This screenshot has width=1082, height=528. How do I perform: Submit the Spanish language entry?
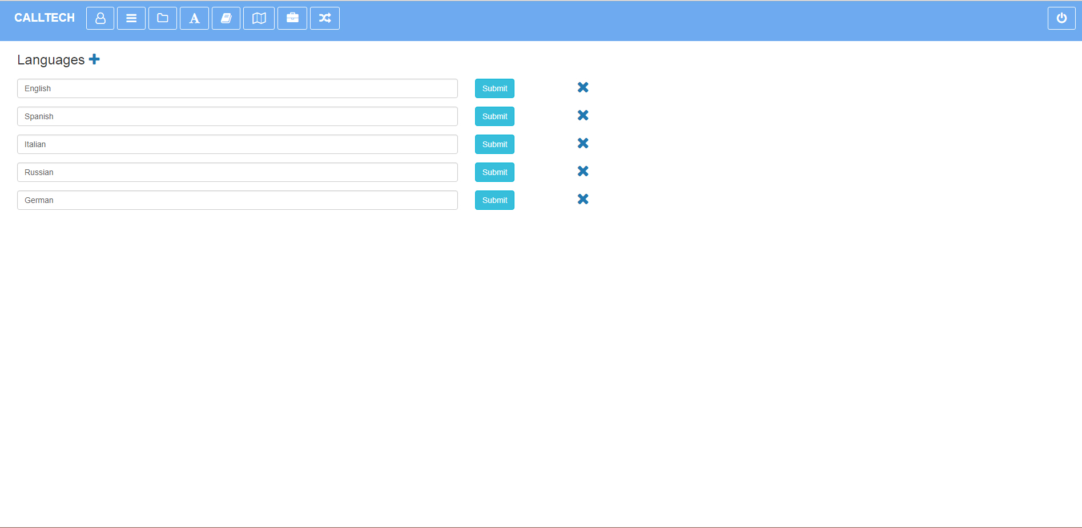pyautogui.click(x=494, y=116)
